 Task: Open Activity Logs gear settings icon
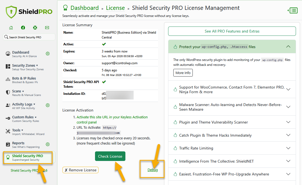(x=48, y=105)
